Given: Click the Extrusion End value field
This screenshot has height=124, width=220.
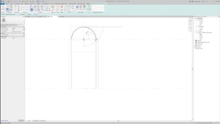Looking at the screenshot, I should [x=18, y=28].
